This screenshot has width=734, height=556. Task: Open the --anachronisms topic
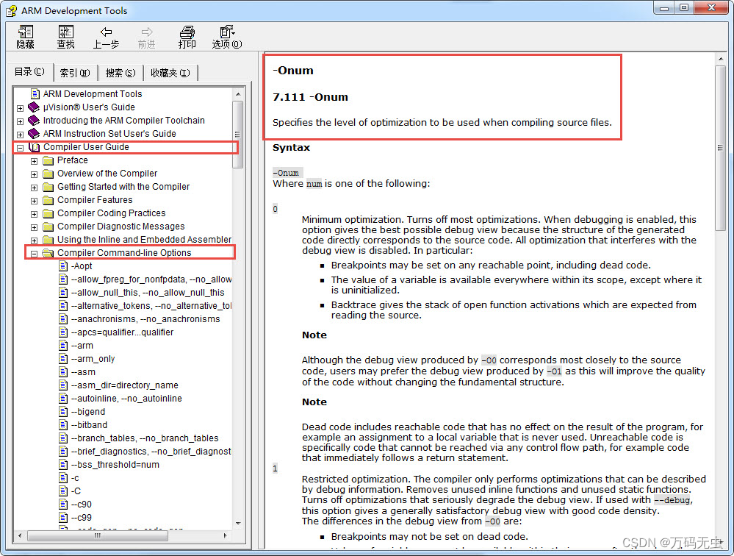click(x=145, y=319)
